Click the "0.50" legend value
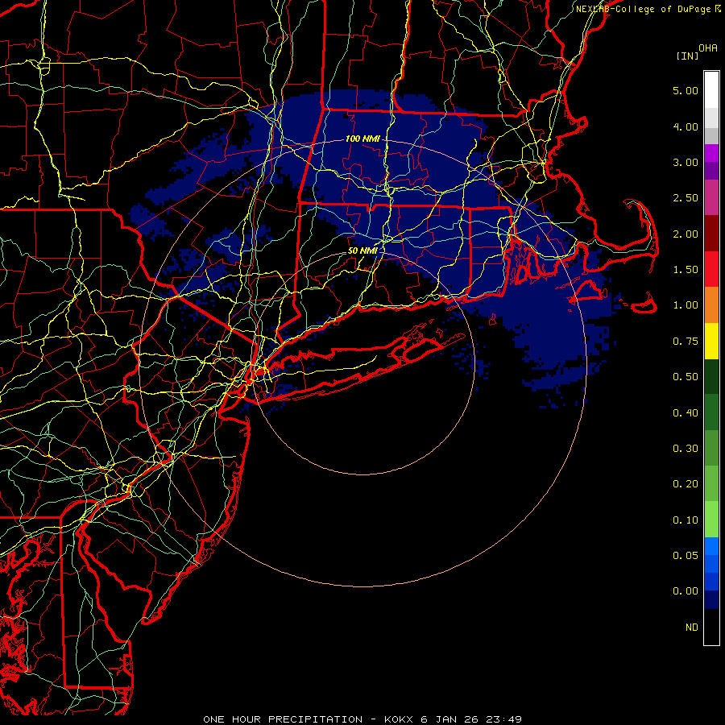Image resolution: width=725 pixels, height=725 pixels. tap(686, 377)
